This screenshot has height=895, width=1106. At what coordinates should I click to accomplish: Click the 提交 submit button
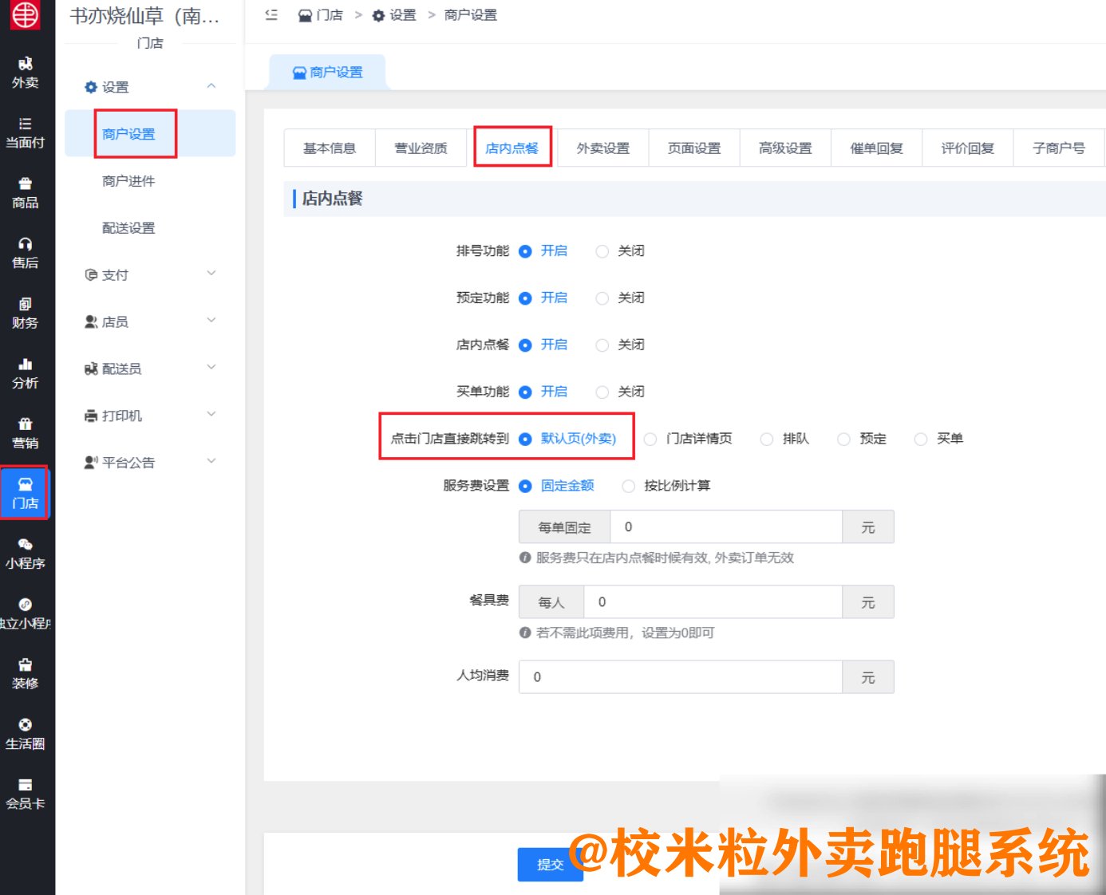point(551,865)
